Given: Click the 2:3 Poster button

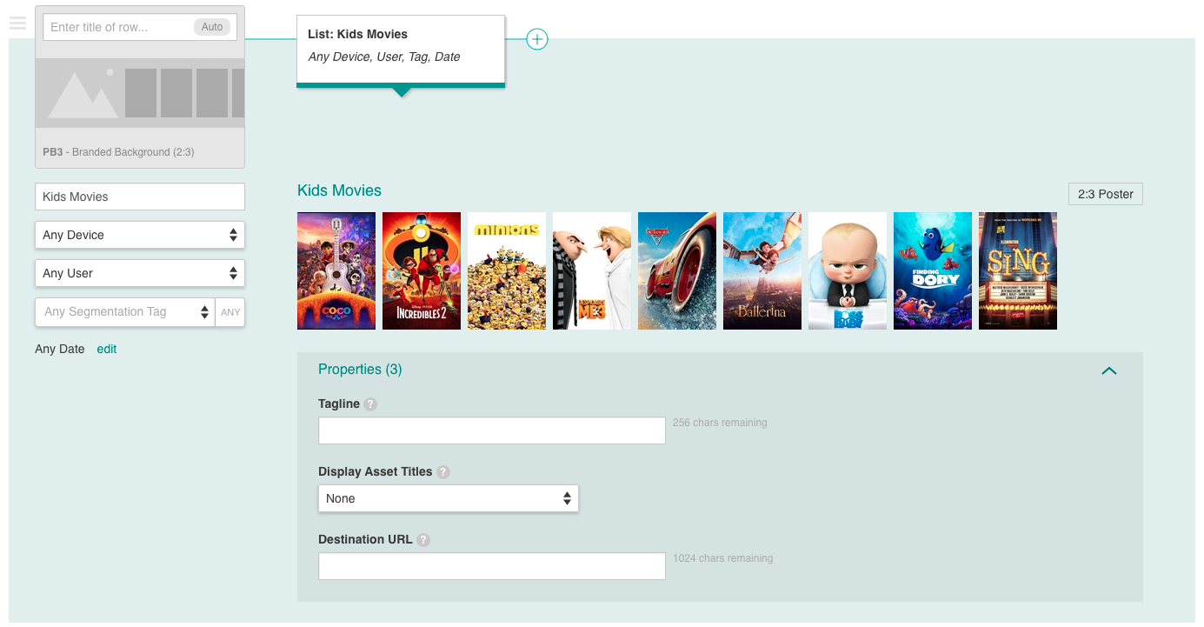Looking at the screenshot, I should coord(1105,194).
